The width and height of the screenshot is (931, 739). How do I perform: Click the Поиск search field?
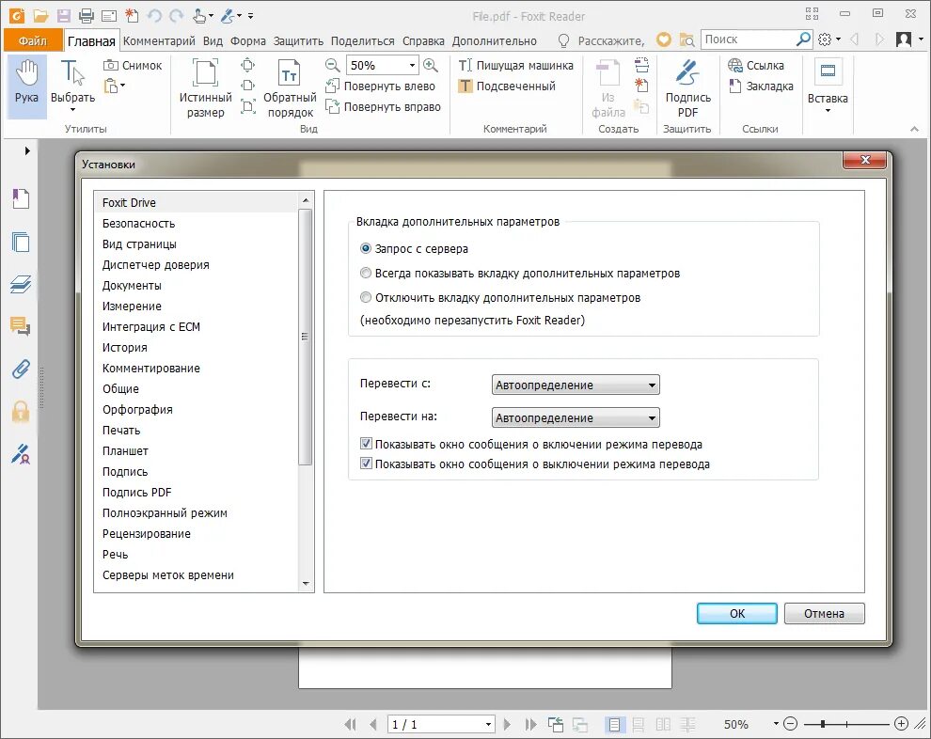749,39
